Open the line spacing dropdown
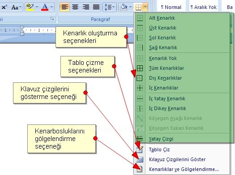235x175 pixels. [x=110, y=7]
